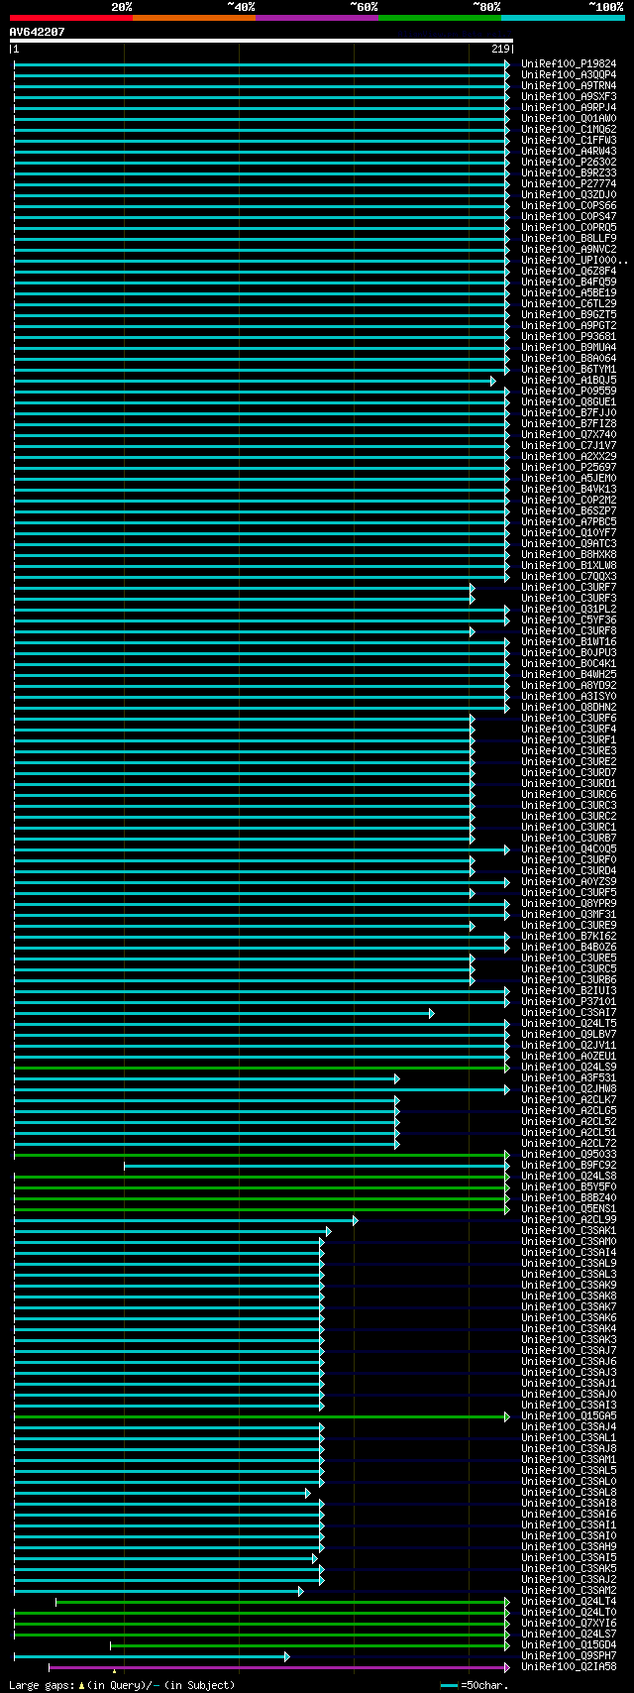
Task: Click the green ~80% legend segment
Action: pos(440,17)
